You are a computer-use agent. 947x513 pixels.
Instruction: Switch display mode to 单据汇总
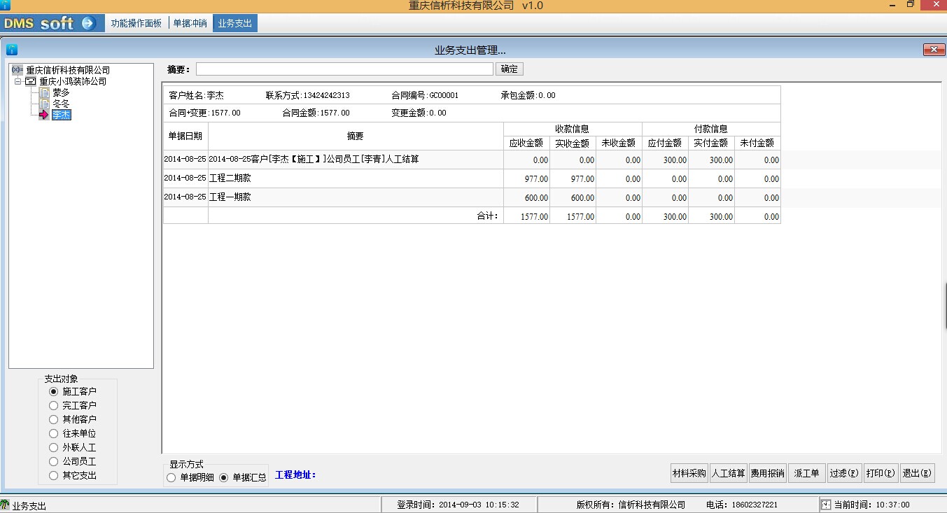pos(224,477)
